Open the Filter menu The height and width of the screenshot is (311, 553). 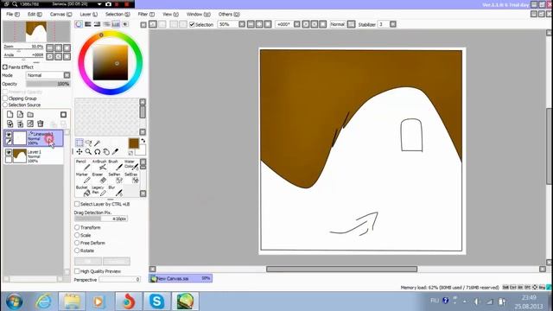pyautogui.click(x=146, y=14)
